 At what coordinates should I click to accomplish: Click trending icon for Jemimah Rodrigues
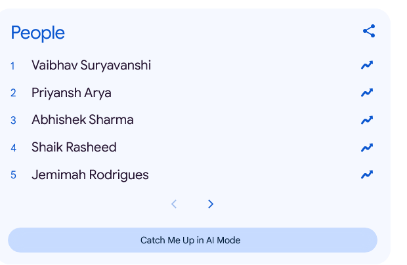(x=367, y=174)
